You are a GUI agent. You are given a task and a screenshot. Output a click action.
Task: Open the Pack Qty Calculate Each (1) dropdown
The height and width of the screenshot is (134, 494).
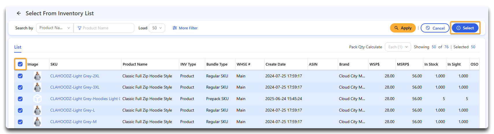398,47
